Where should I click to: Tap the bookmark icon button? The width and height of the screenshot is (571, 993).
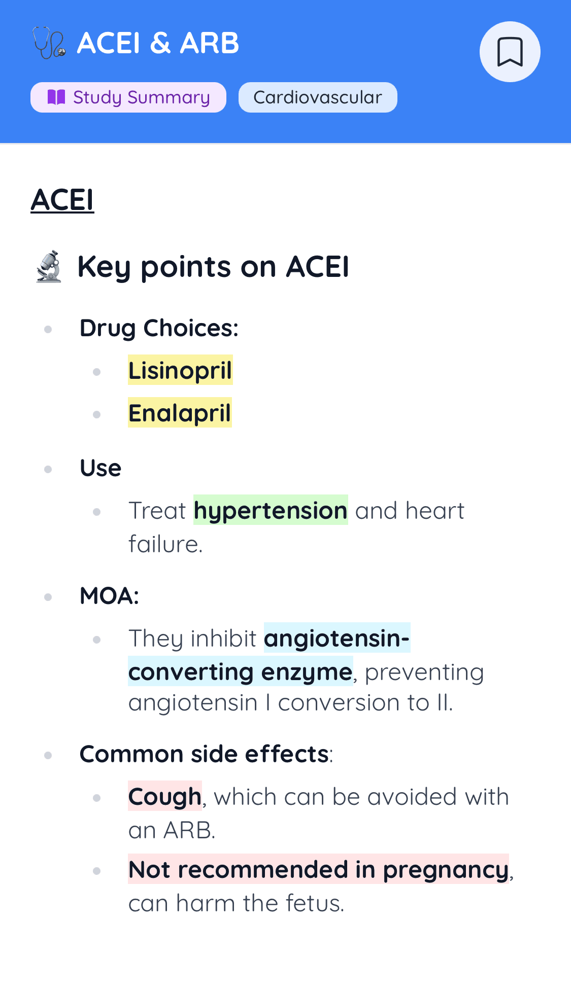510,52
